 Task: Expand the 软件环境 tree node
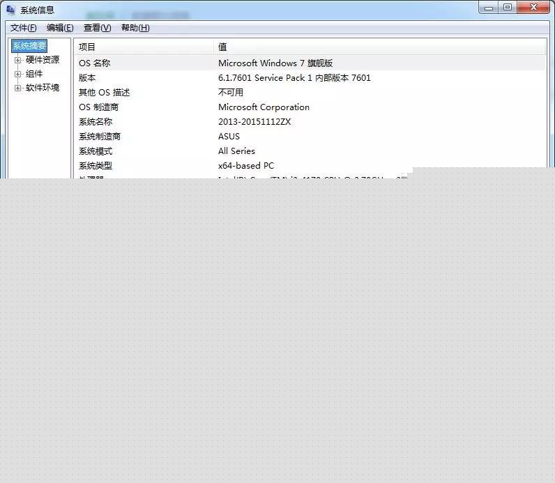click(x=17, y=88)
